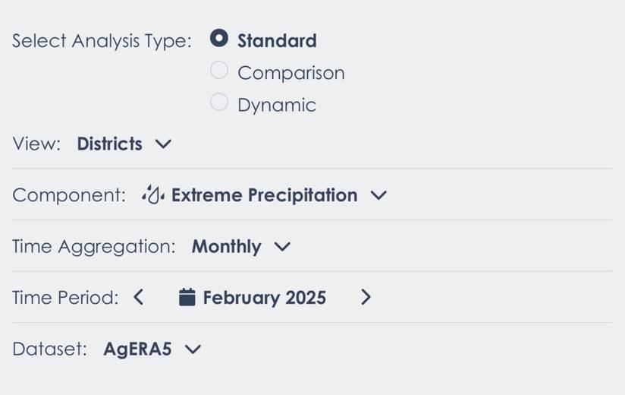
Task: Select the Standard radio button circle
Action: tap(219, 39)
